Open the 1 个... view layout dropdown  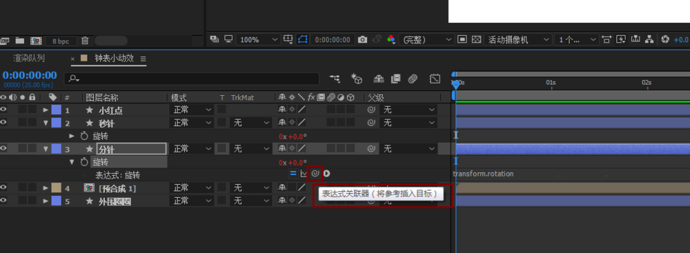[x=576, y=39]
